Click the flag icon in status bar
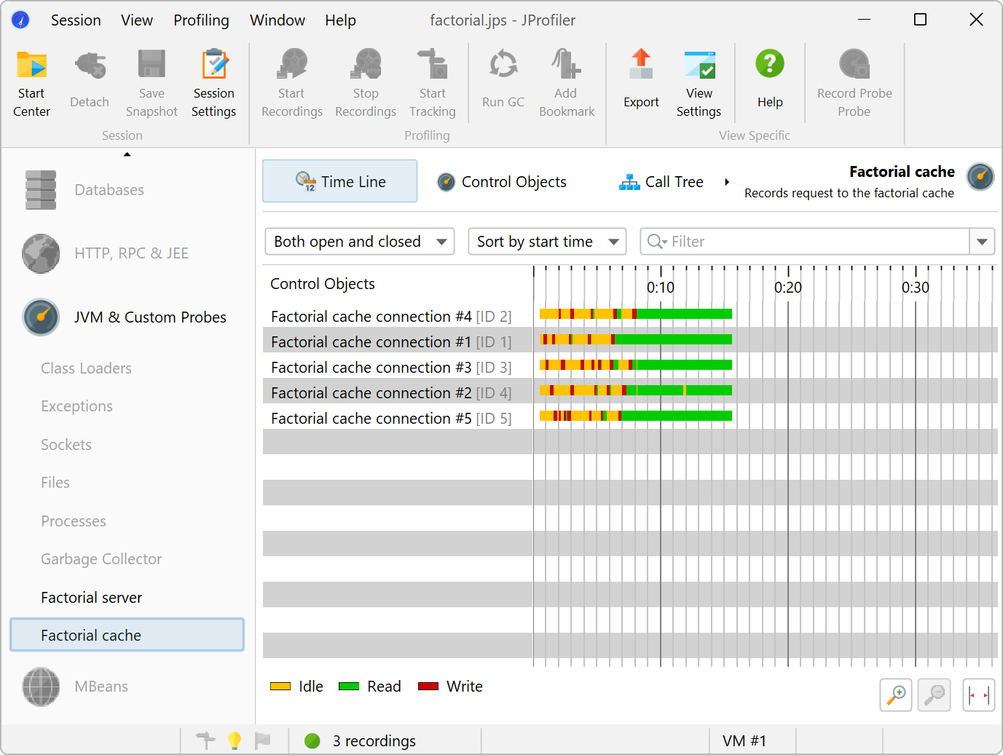Viewport: 1003px width, 755px height. 262,740
